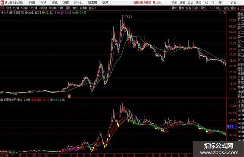Open the 公式 menu
The image size is (244, 157).
(x=191, y=3)
